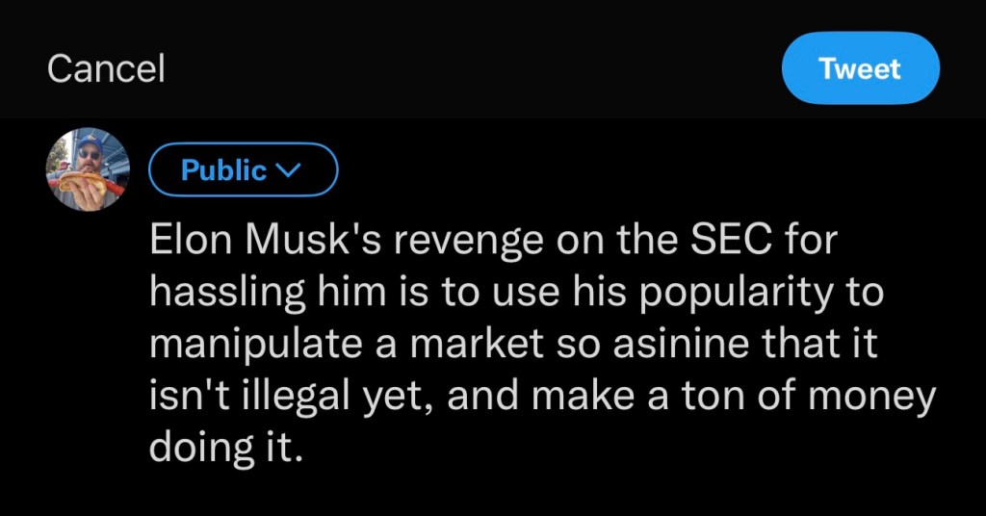
Task: Click the word 'doing' on last line
Action: click(196, 448)
